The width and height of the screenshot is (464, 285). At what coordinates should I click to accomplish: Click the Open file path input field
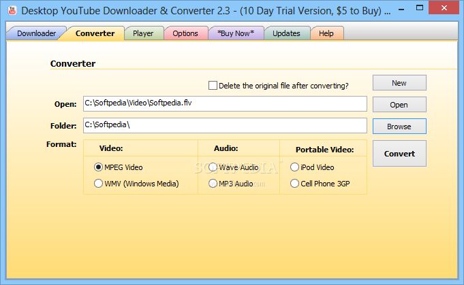(225, 103)
